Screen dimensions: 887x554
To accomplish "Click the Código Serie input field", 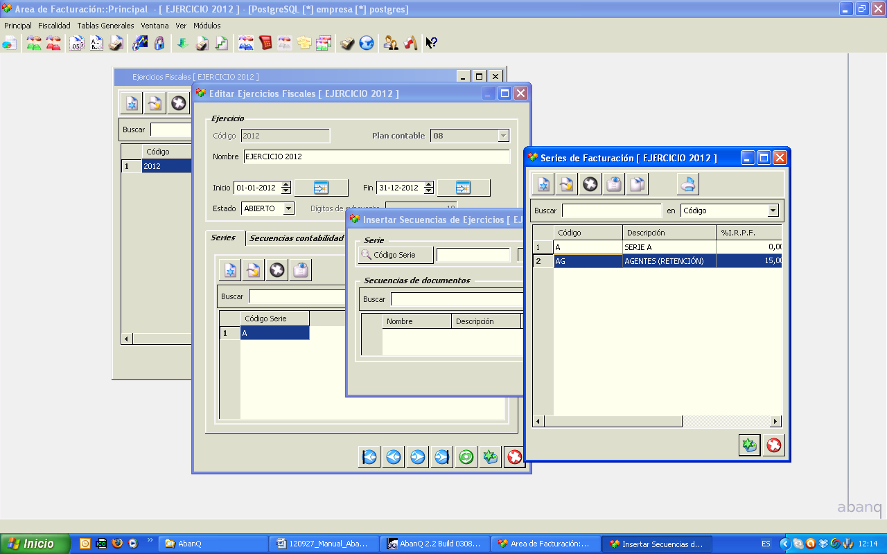I will 473,255.
